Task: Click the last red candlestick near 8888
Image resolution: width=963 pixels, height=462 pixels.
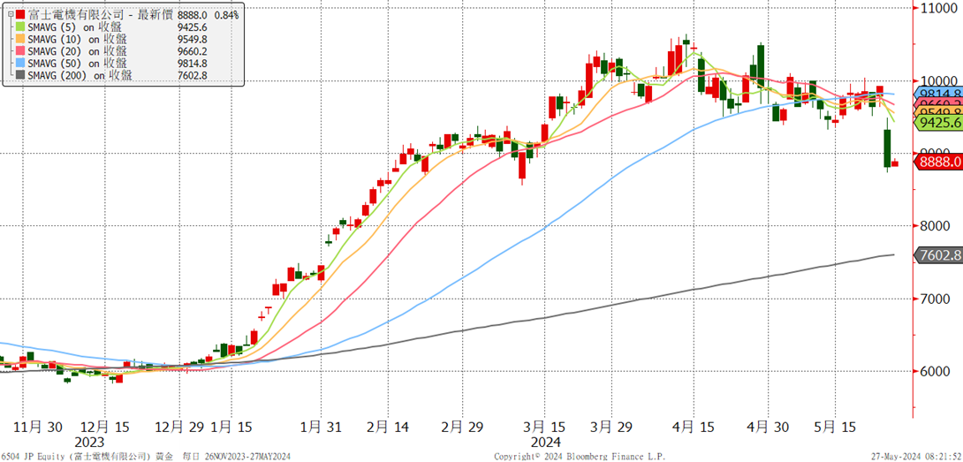Action: click(x=895, y=163)
